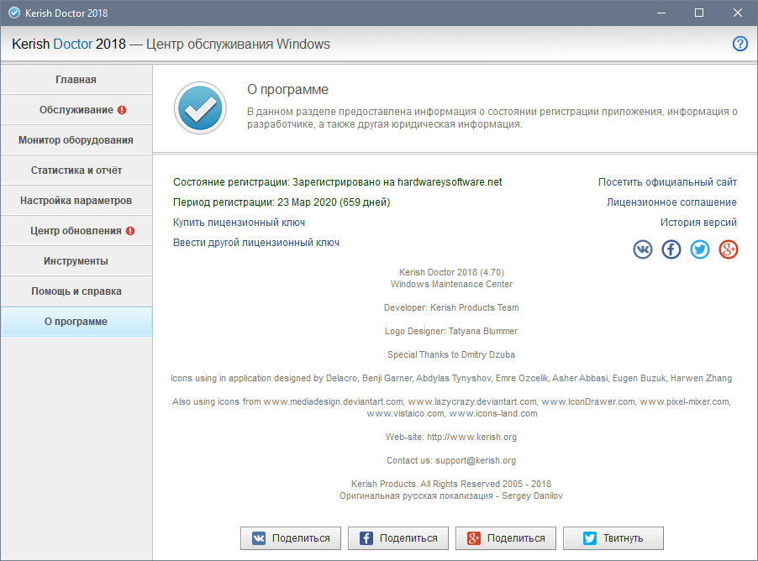Click the Период регистрации date line

tap(282, 202)
